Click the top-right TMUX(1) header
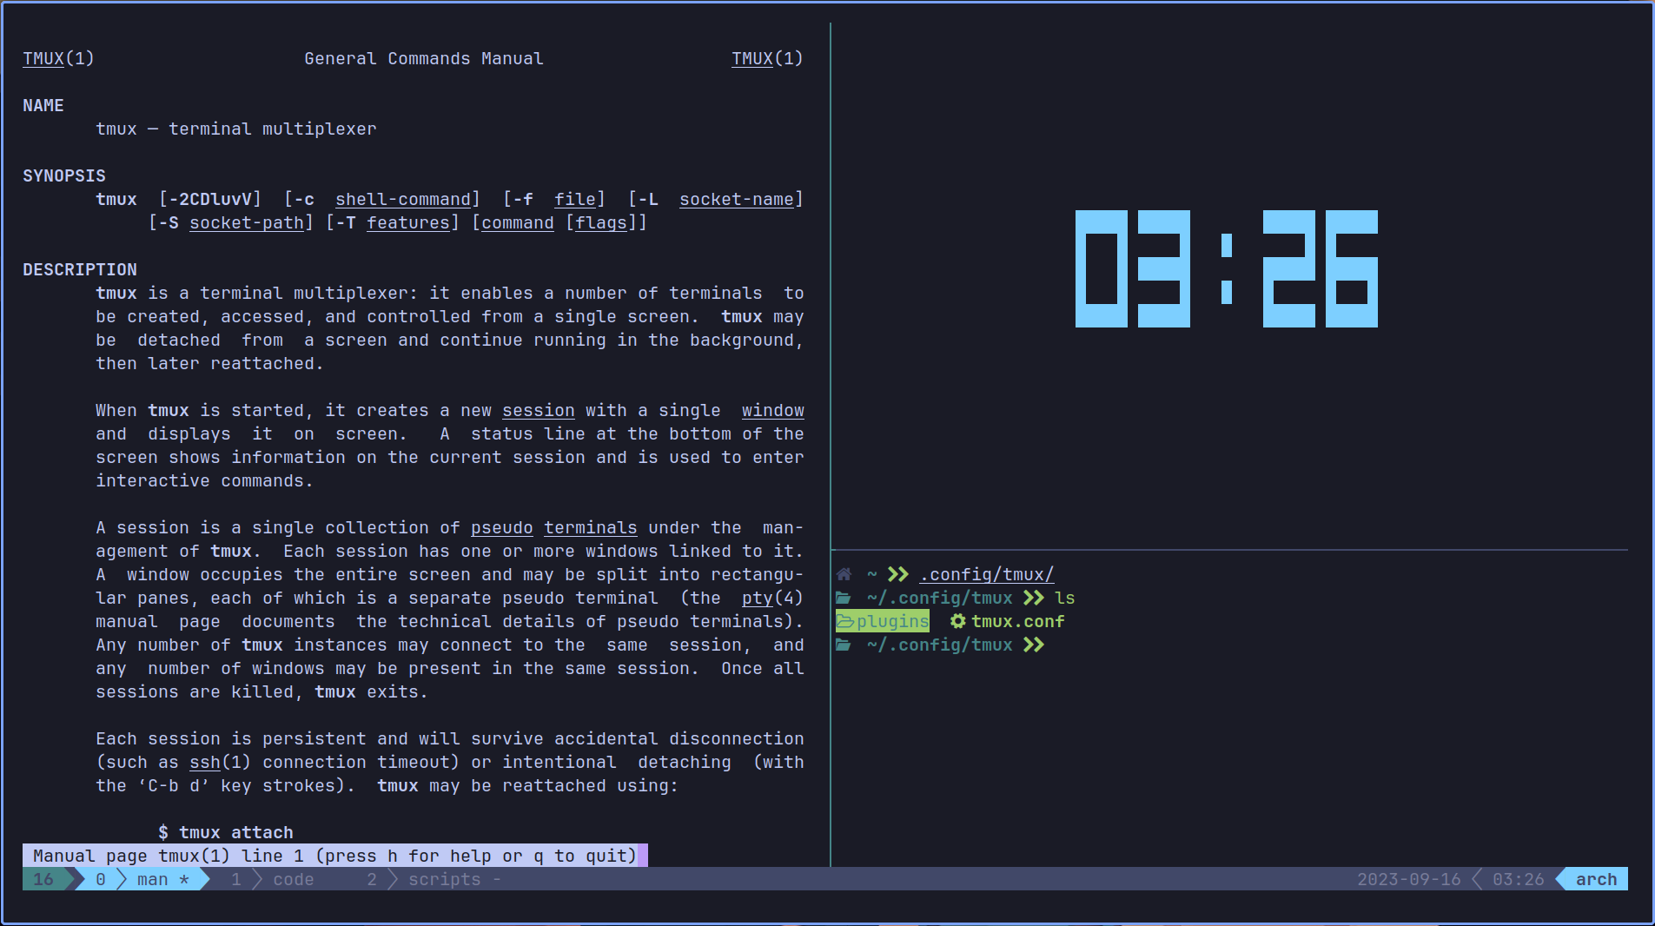 768,58
